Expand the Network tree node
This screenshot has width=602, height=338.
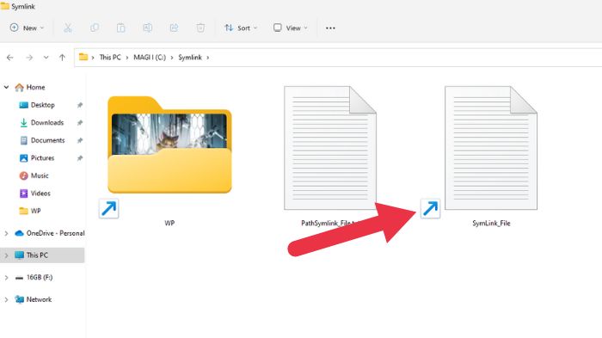[x=6, y=299]
